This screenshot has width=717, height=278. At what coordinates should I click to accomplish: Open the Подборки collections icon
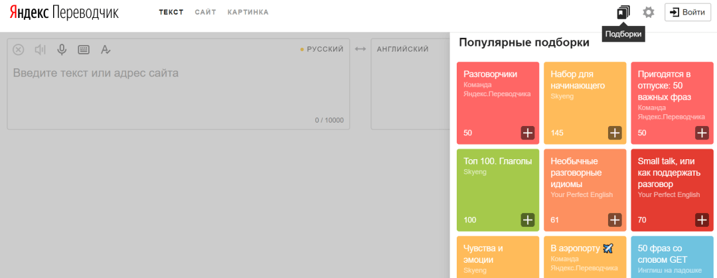pyautogui.click(x=623, y=13)
